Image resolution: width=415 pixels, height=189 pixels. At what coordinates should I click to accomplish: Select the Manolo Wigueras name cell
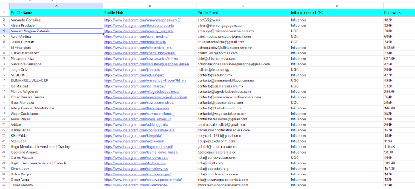coord(56,92)
